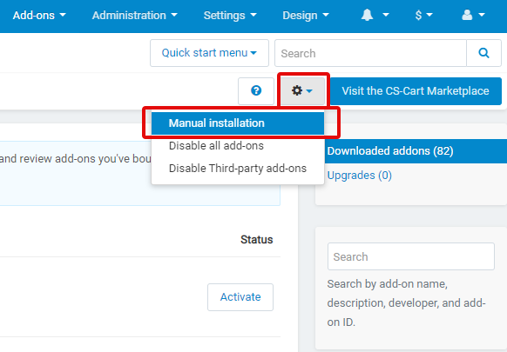Click the top Search input field

click(x=370, y=53)
